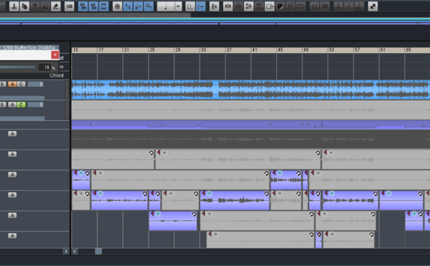Toggle green C button on second audio track
Viewport: 430px width, 266px height.
[21, 105]
